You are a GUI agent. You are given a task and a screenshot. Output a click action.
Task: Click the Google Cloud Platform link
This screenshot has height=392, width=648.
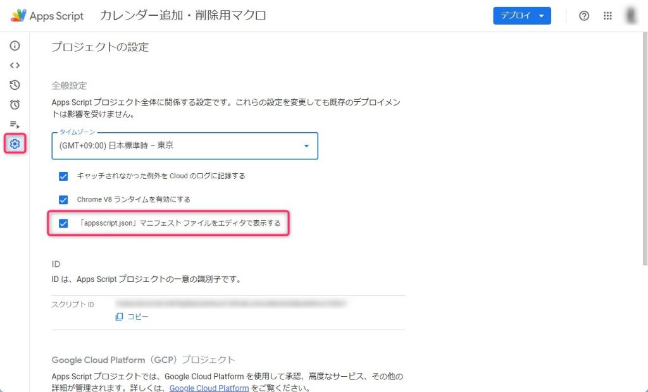click(x=209, y=388)
